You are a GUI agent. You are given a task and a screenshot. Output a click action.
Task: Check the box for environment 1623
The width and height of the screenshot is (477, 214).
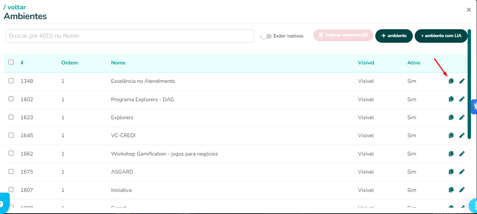[x=11, y=117]
